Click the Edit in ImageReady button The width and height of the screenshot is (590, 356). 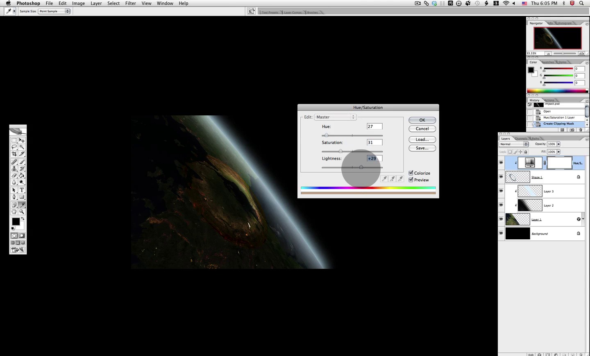click(x=18, y=250)
